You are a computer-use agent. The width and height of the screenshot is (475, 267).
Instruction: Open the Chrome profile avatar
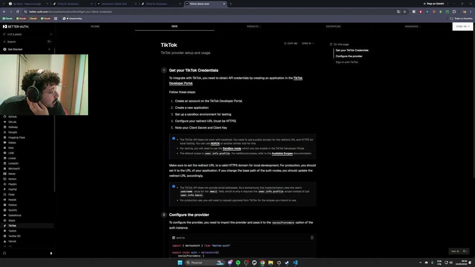[x=464, y=11]
